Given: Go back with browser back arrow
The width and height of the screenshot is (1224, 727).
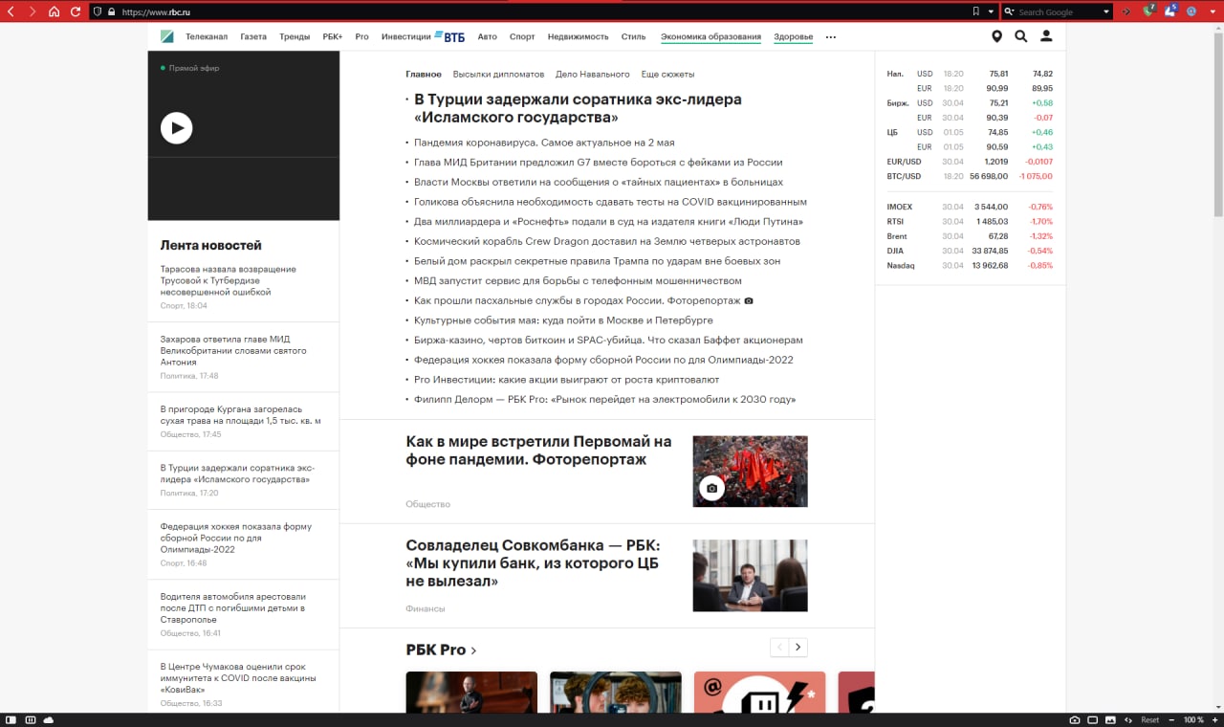Looking at the screenshot, I should point(11,11).
